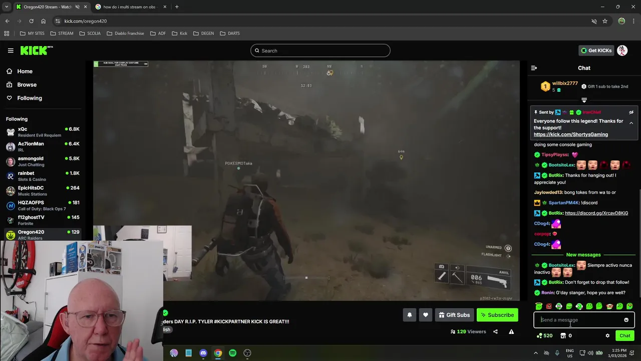Insert the angry red emote
The width and height of the screenshot is (641, 361).
click(549, 306)
